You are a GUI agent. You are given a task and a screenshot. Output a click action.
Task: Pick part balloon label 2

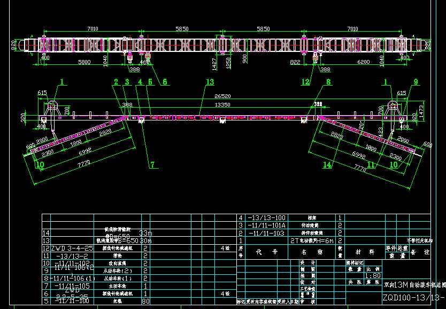[x=116, y=82]
